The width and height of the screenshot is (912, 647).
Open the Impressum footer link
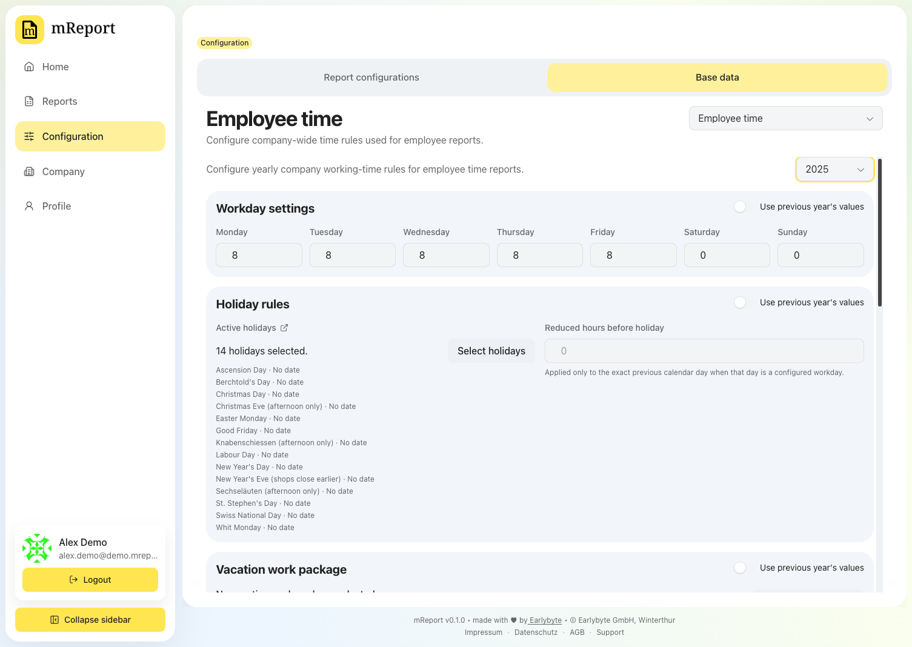coord(484,632)
